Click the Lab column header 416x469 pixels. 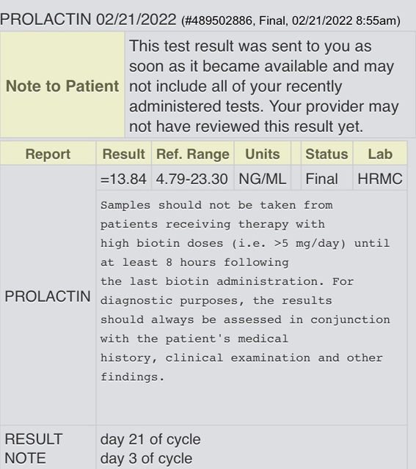[380, 153]
